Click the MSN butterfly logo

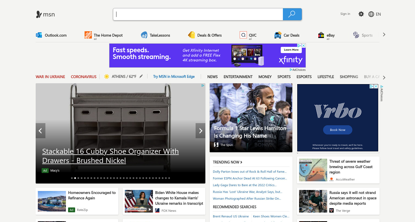[x=39, y=14]
